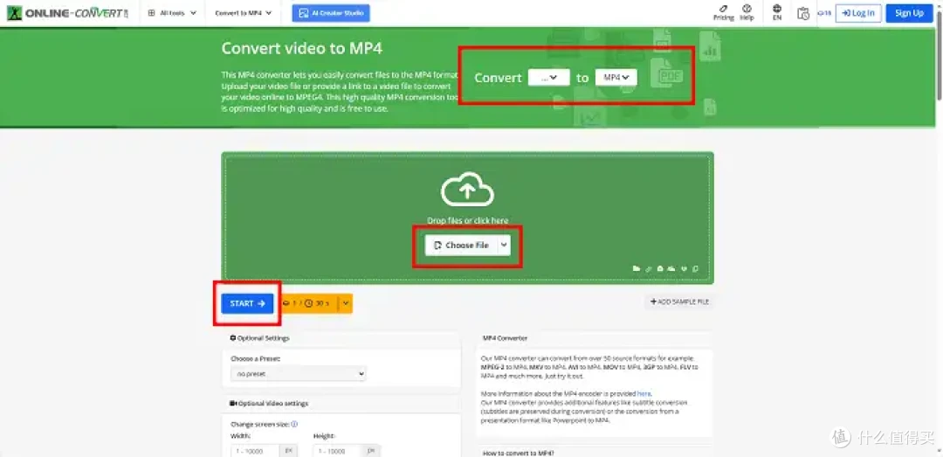
Task: Open the All tools menu
Action: (x=172, y=12)
